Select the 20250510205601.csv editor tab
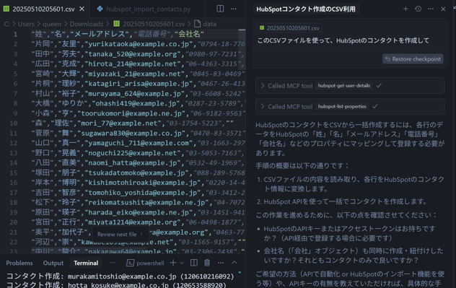 coord(43,9)
